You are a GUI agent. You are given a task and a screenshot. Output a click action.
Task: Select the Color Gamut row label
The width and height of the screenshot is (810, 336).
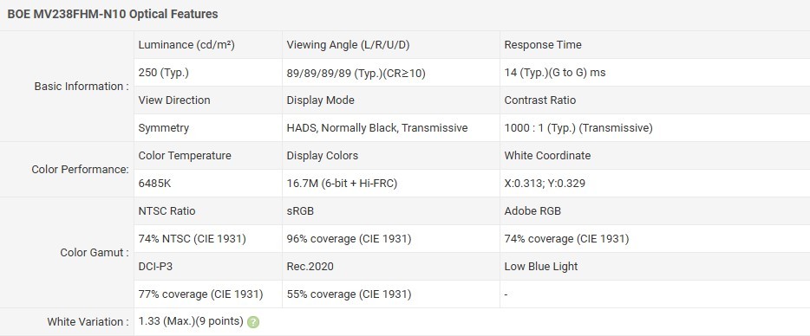(x=95, y=252)
